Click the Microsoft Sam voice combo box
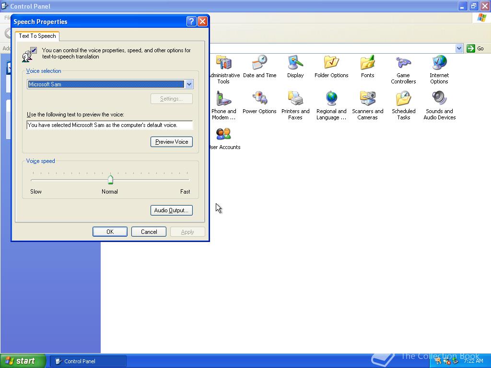The image size is (491, 368). [x=110, y=84]
